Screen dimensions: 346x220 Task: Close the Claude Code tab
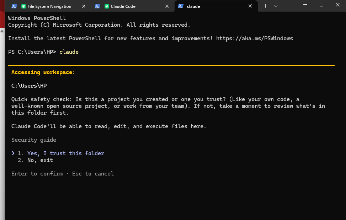(x=167, y=6)
